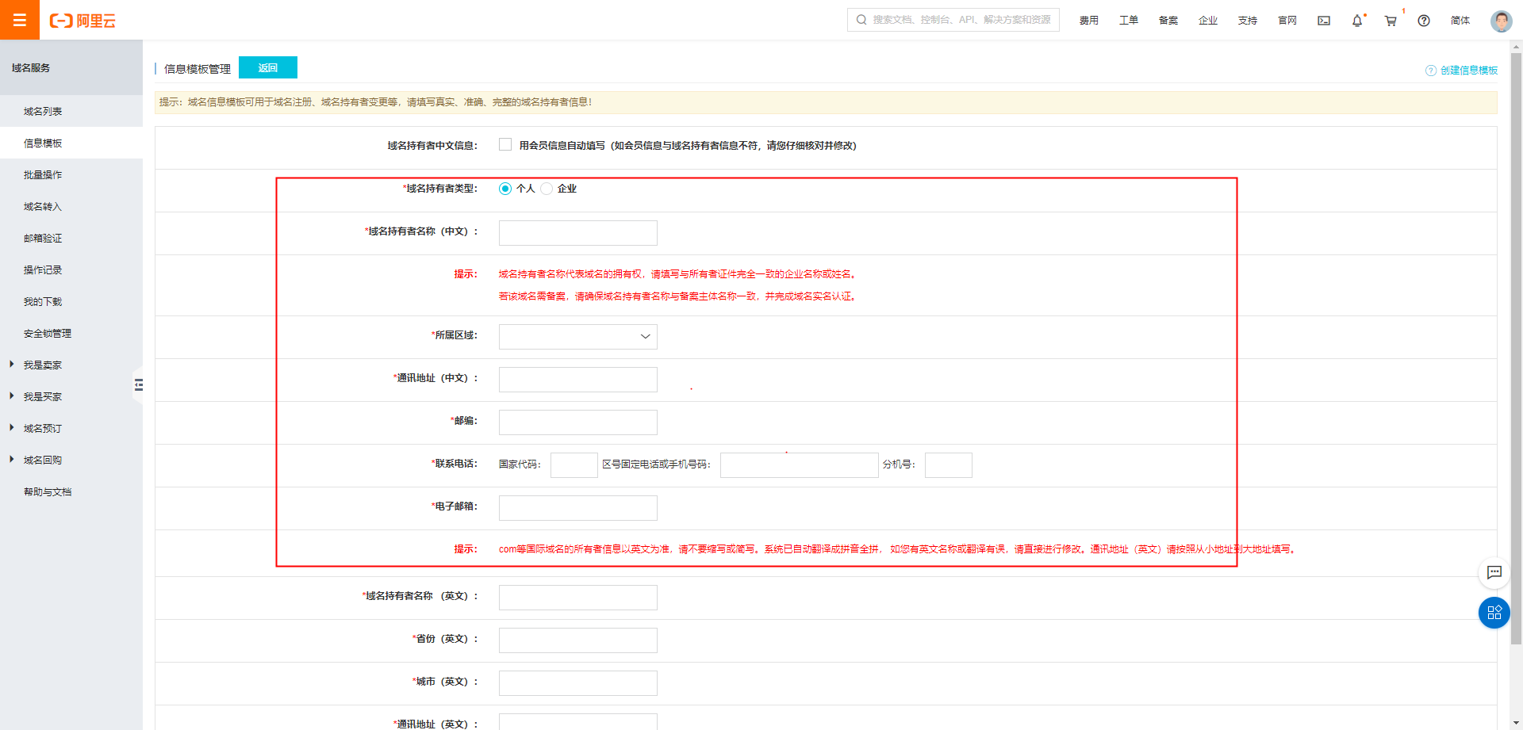
Task: Enable 用会员信息自动填写 checkbox
Action: (504, 144)
